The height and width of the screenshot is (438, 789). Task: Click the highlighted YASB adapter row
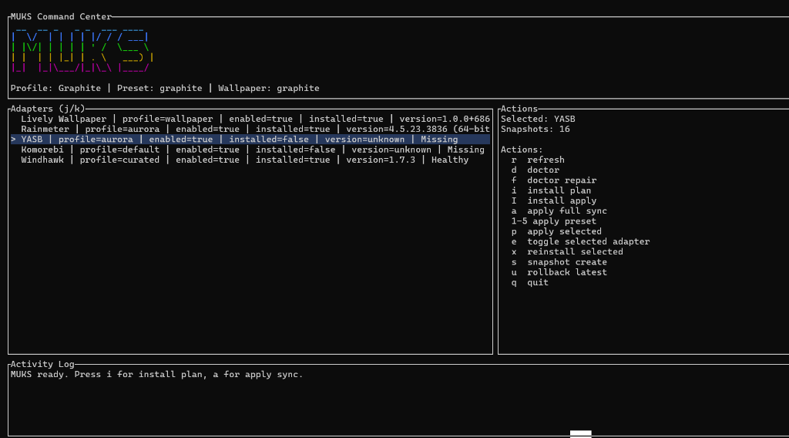tap(250, 140)
